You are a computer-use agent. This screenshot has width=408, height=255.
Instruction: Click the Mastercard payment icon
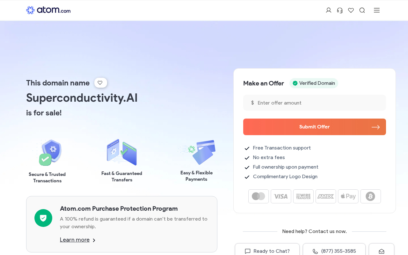click(259, 196)
